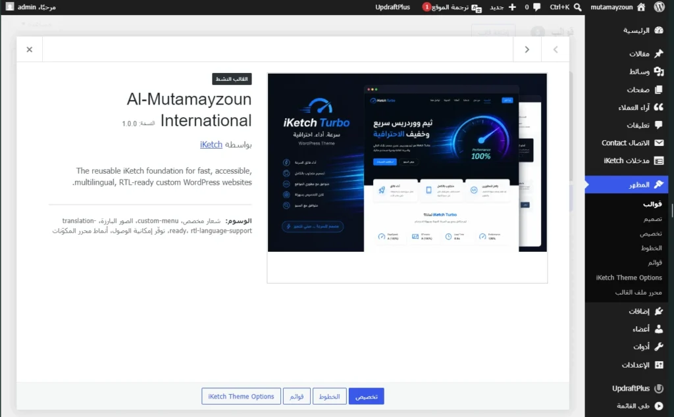Click the جديد new label in admin bar
Screen dimensions: 674x417
tap(497, 7)
